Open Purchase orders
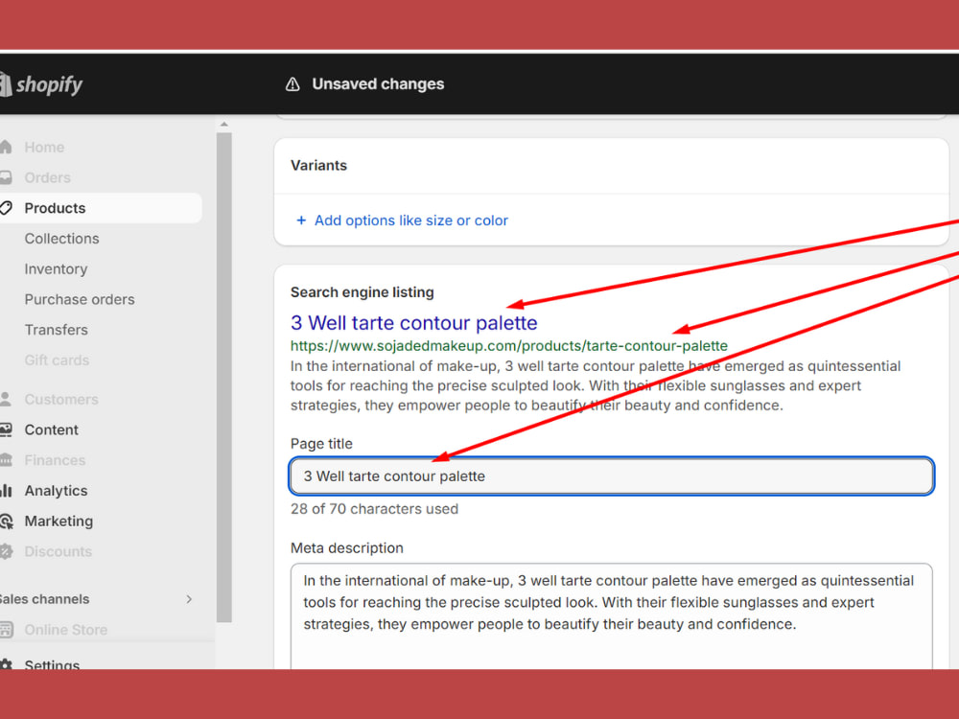This screenshot has width=959, height=719. point(80,299)
